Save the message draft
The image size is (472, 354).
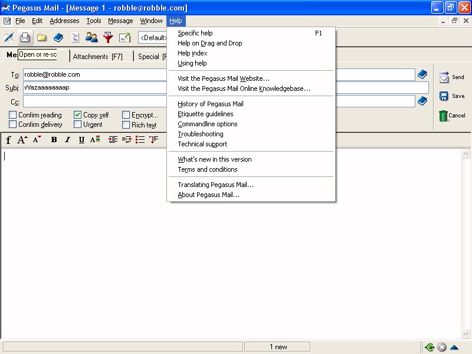click(451, 96)
